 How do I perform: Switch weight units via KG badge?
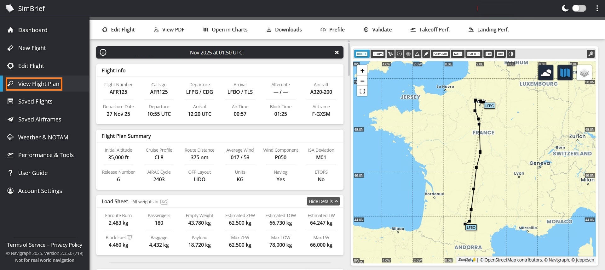point(164,202)
